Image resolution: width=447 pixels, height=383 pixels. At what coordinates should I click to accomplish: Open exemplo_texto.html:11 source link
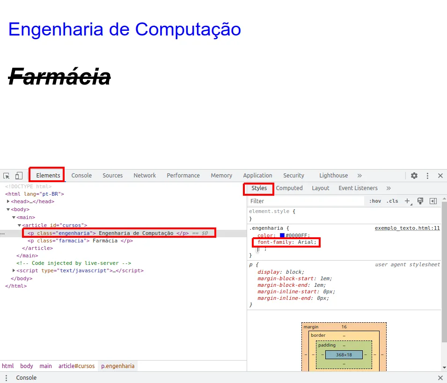407,228
